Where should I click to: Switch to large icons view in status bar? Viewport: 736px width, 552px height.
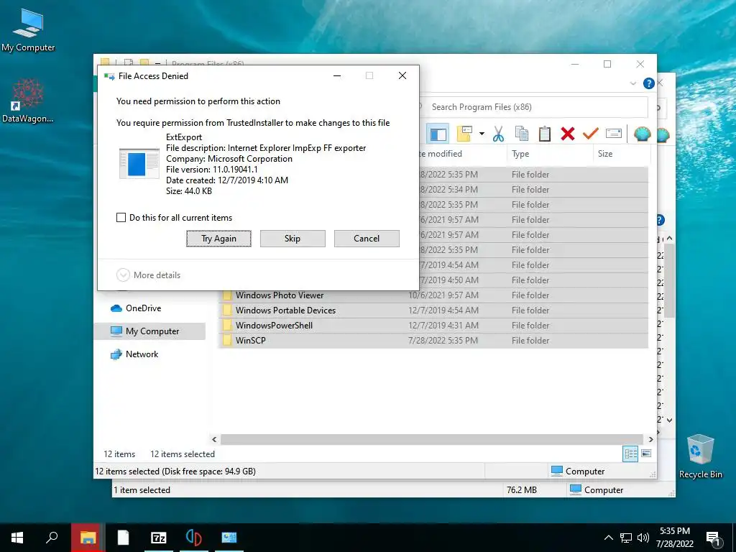point(646,454)
